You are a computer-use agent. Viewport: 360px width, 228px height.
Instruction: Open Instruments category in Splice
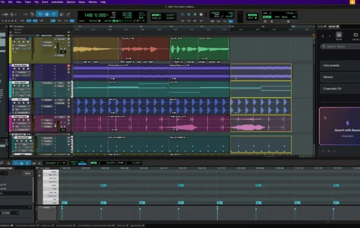click(x=340, y=65)
